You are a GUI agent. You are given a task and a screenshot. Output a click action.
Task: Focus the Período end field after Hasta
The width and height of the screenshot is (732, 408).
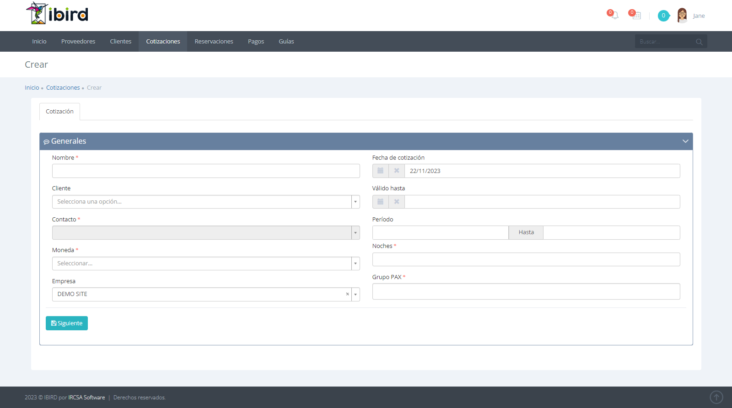pyautogui.click(x=612, y=233)
